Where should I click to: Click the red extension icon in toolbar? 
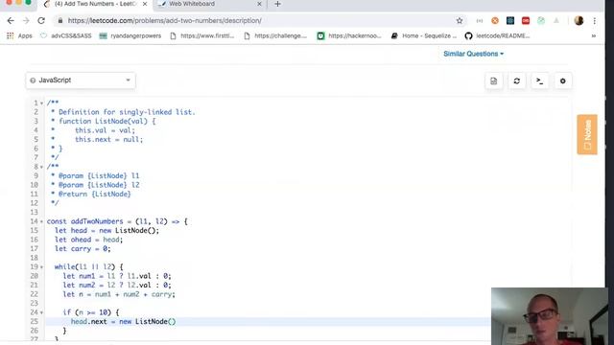(x=526, y=21)
